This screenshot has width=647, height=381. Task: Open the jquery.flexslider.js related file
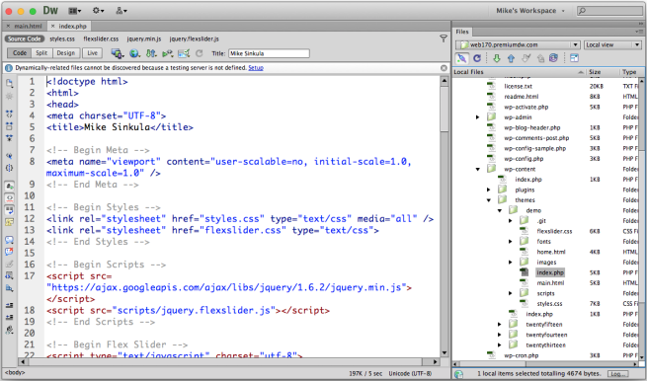(194, 38)
